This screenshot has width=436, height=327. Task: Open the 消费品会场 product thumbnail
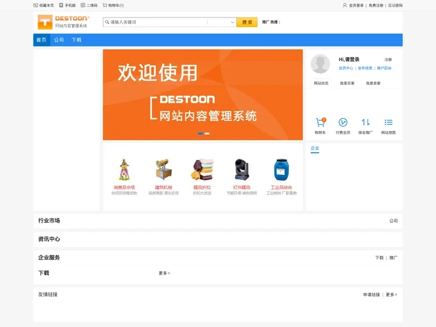coord(124,170)
